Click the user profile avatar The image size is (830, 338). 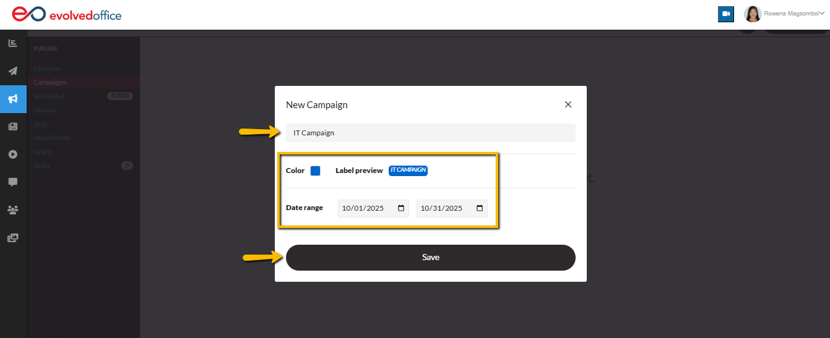click(753, 14)
